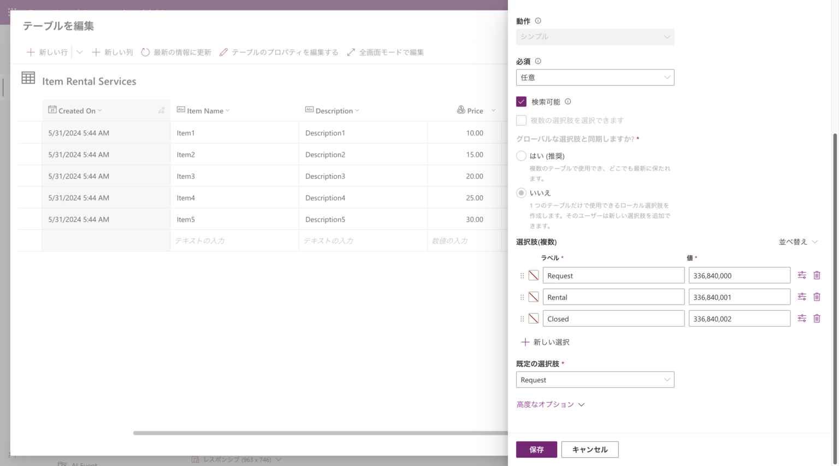This screenshot has height=466, width=839.
Task: Pick a color for the Rental choice
Action: click(534, 297)
